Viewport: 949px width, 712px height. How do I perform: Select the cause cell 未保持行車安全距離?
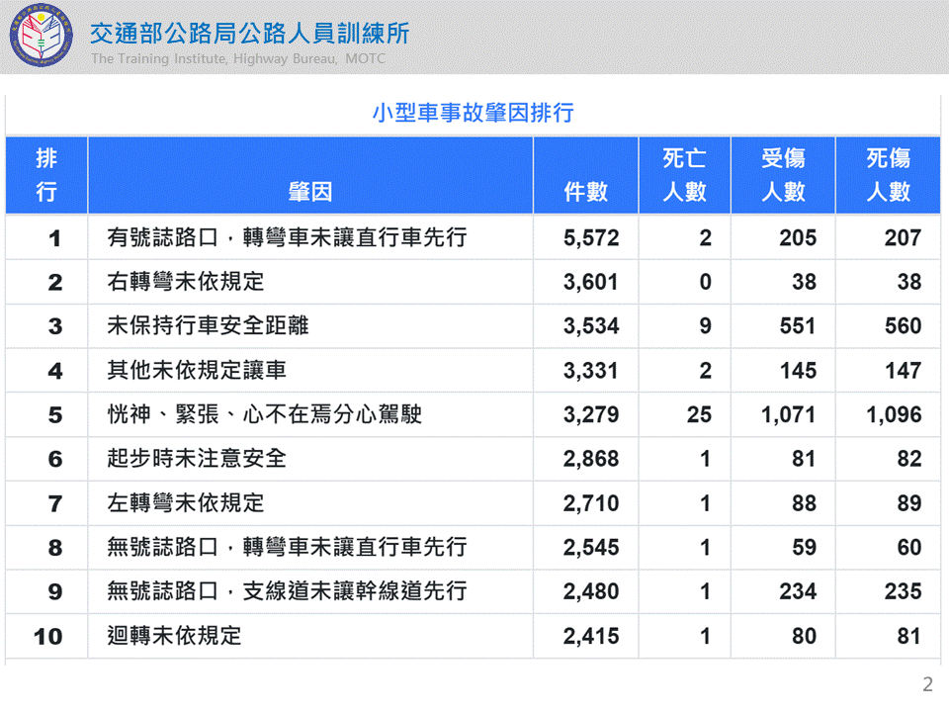coord(208,326)
